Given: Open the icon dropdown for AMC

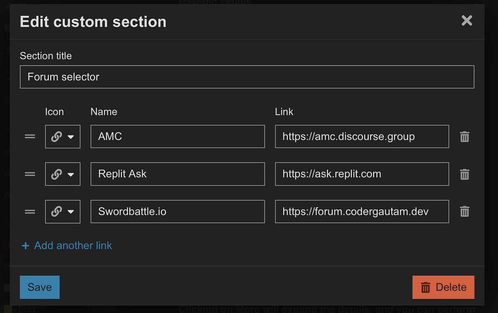Looking at the screenshot, I should (63, 137).
